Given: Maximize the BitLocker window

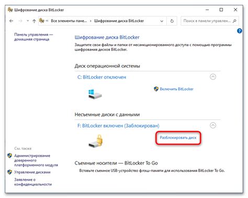Looking at the screenshot, I should point(221,10).
